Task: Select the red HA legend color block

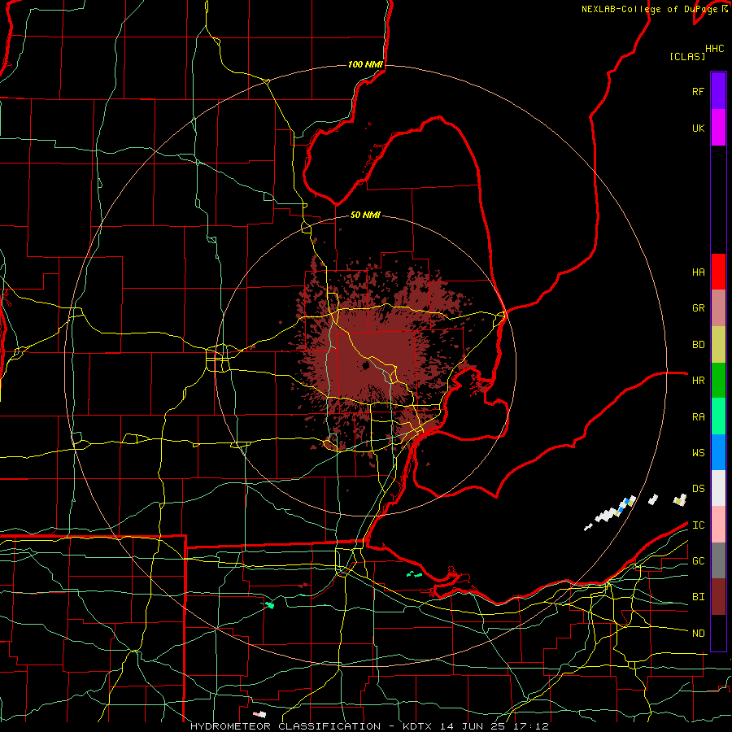Action: pyautogui.click(x=718, y=272)
